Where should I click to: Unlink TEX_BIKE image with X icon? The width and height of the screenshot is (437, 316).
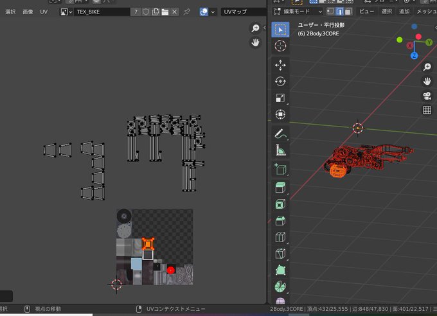[174, 12]
